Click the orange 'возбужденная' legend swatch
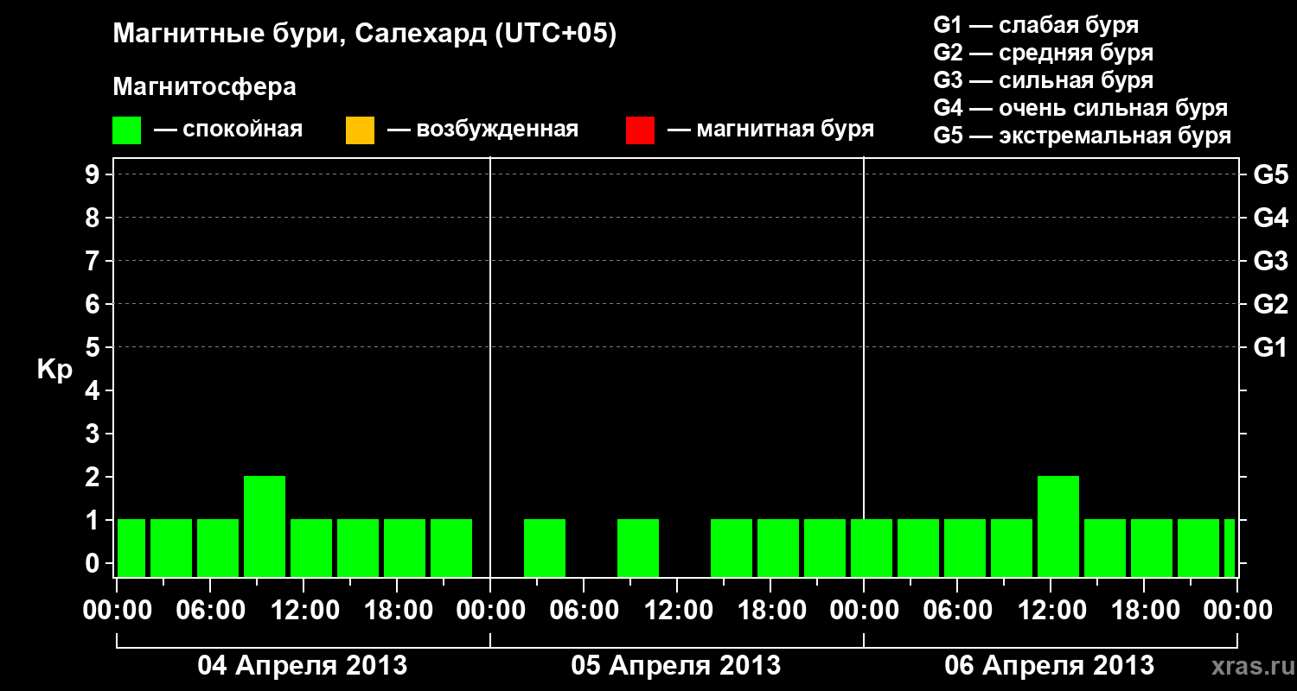This screenshot has height=691, width=1297. (x=360, y=130)
